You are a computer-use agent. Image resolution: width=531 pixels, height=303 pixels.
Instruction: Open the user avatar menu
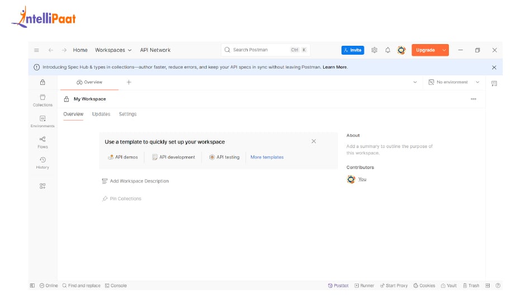click(x=401, y=50)
